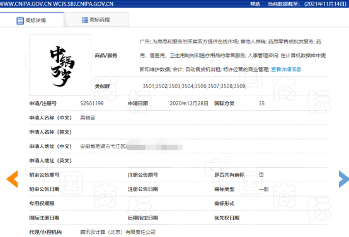Open the 商标详情 tab
The image size is (349, 237).
[x=32, y=20]
